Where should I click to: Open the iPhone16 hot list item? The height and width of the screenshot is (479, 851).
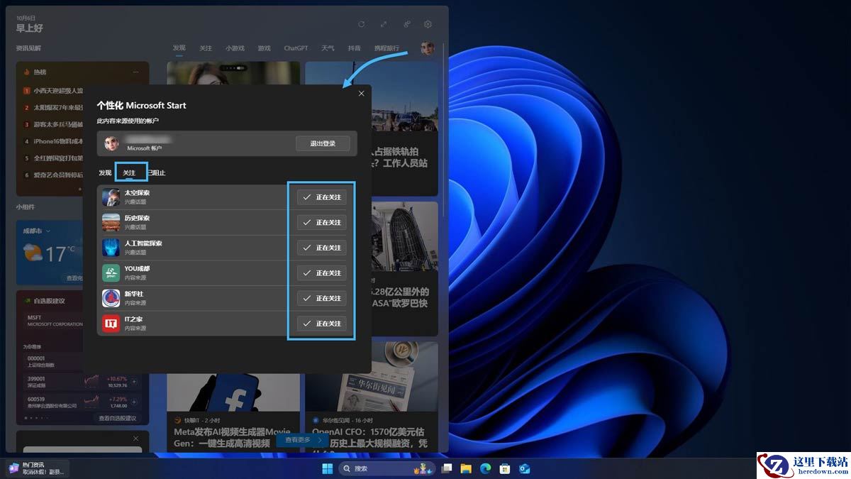pos(53,141)
